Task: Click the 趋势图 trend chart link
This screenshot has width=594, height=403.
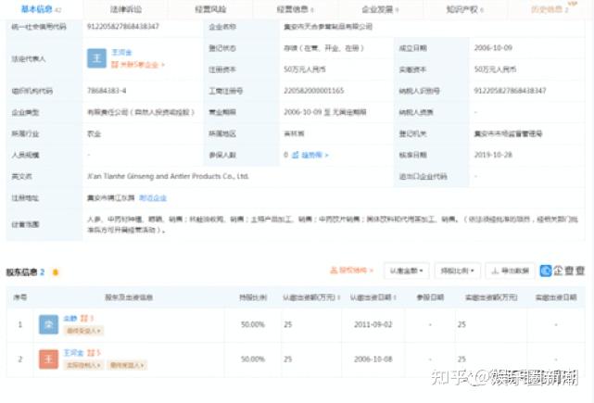Action: [314, 155]
